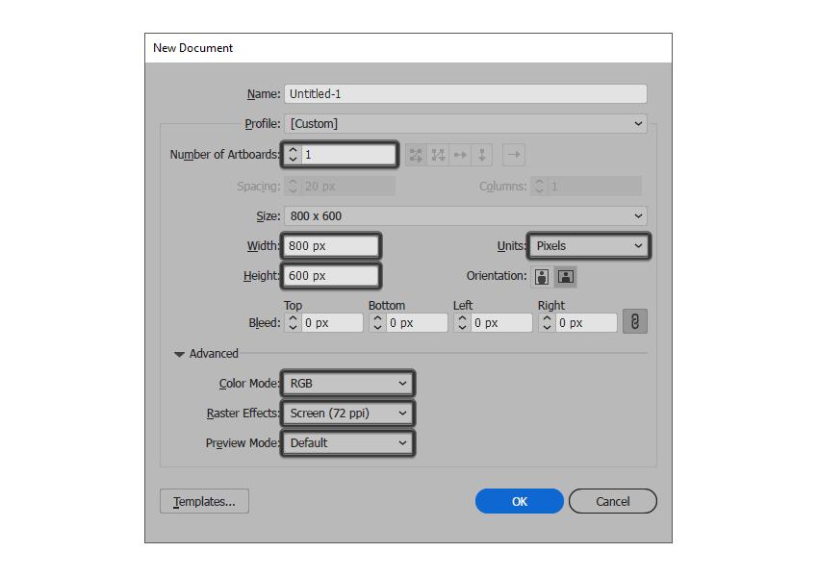
Task: Click inside the Name field showing Untitled-1
Action: [x=465, y=93]
